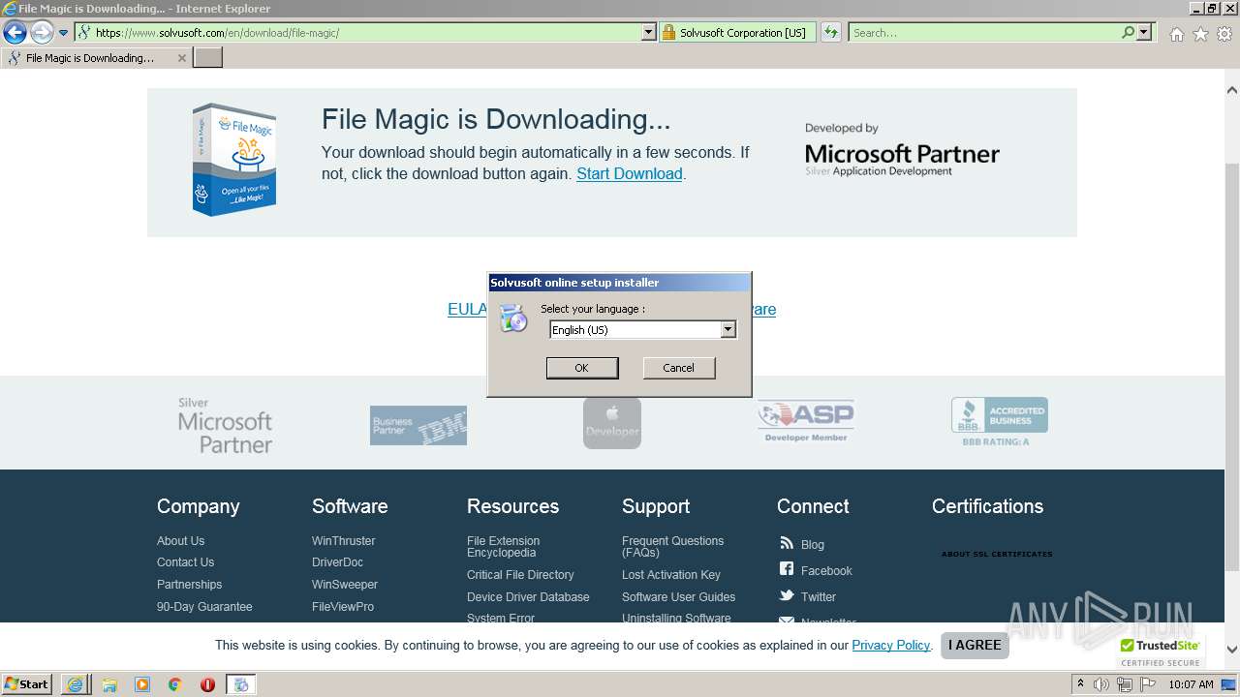The height and width of the screenshot is (697, 1240).
Task: Open the Opera taskbar icon
Action: [207, 684]
